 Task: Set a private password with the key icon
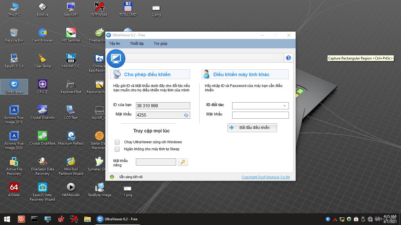pyautogui.click(x=183, y=162)
